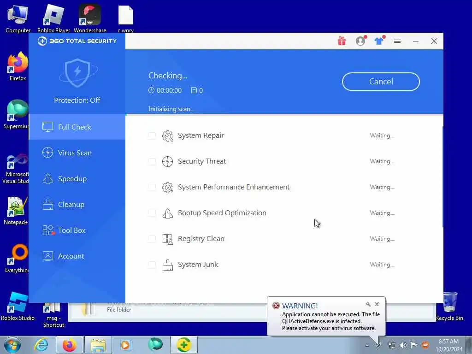Viewport: 472px width, 354px height.
Task: Click the taskbar clock showing 8:57 AM
Action: [x=449, y=345]
